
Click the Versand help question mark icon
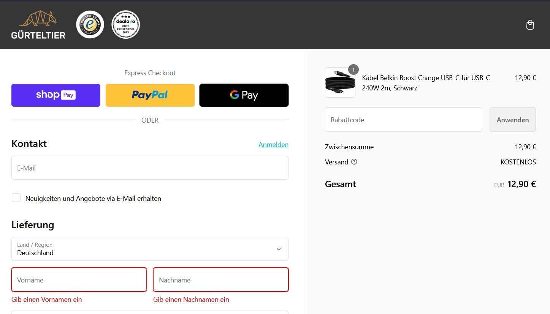[x=354, y=162]
